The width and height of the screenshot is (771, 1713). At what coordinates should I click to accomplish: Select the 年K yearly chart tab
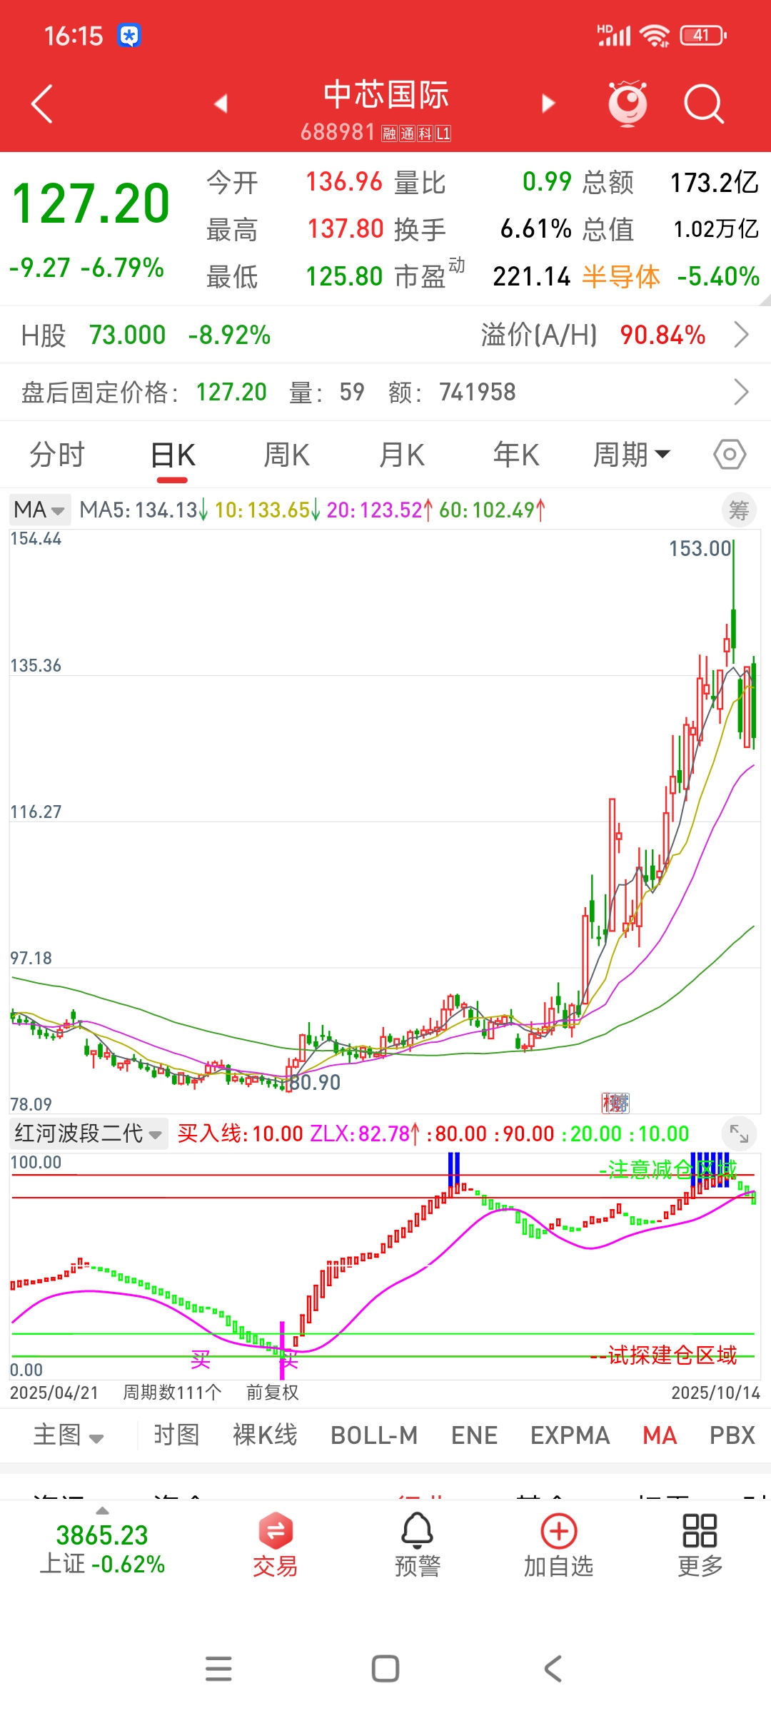click(x=516, y=455)
